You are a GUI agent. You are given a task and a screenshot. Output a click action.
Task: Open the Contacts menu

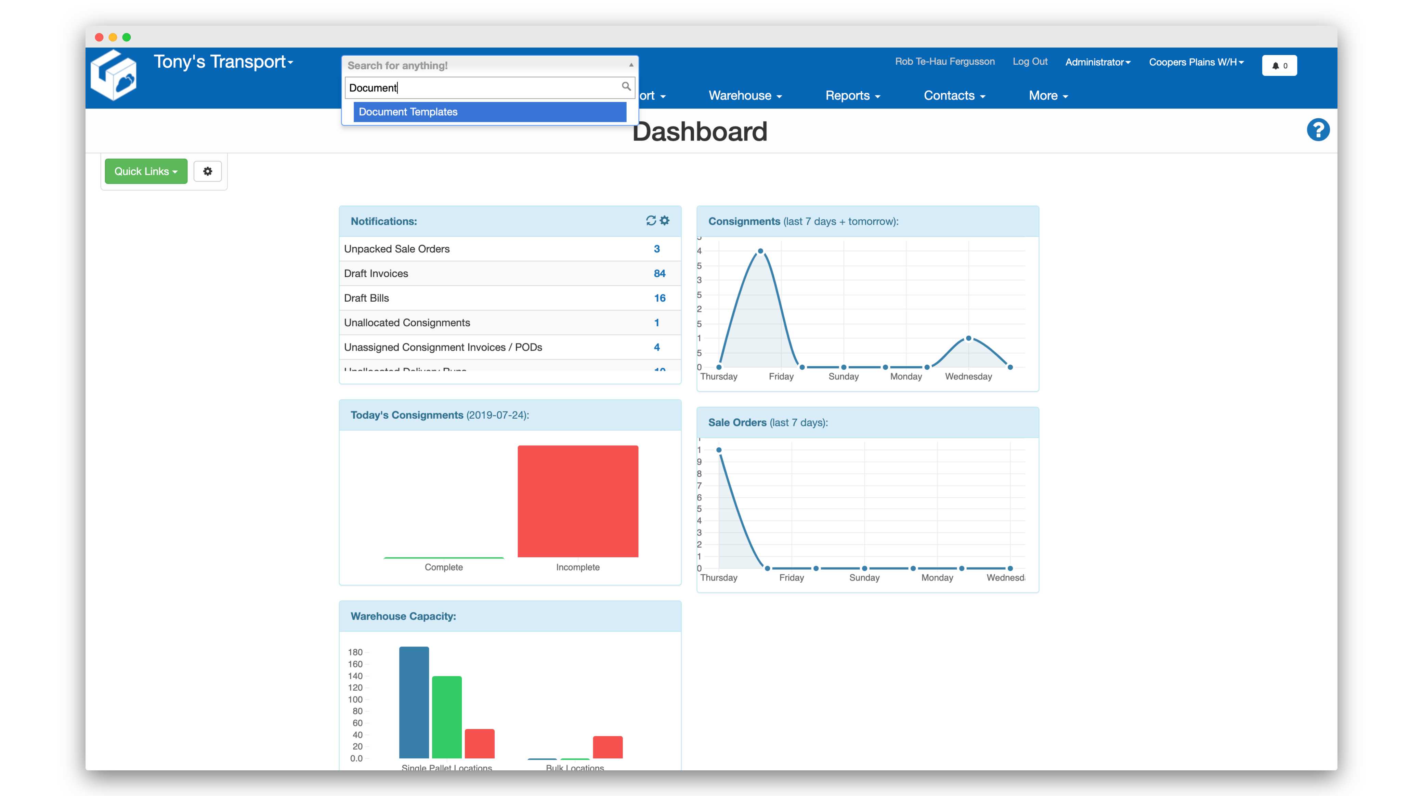(954, 95)
